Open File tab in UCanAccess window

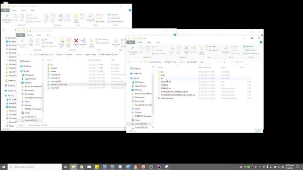pyautogui.click(x=20, y=35)
